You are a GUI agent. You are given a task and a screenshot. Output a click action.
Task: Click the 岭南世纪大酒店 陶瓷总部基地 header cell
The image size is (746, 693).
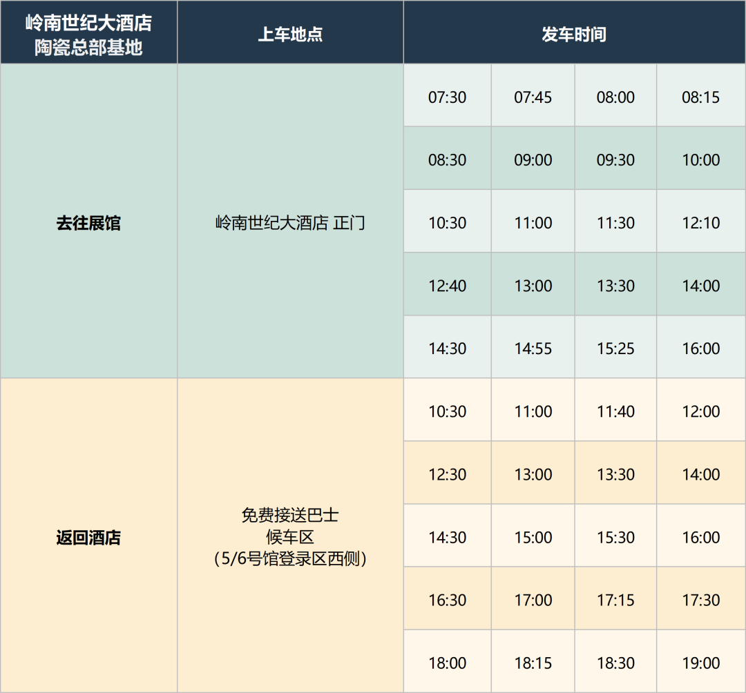(x=88, y=32)
